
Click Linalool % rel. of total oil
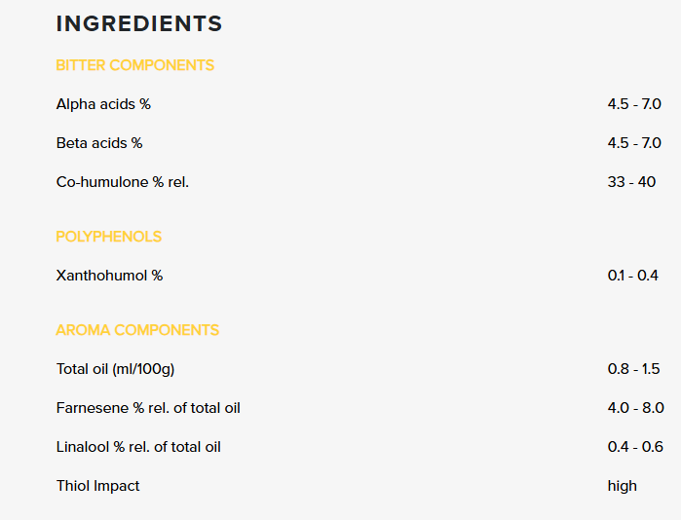[138, 447]
